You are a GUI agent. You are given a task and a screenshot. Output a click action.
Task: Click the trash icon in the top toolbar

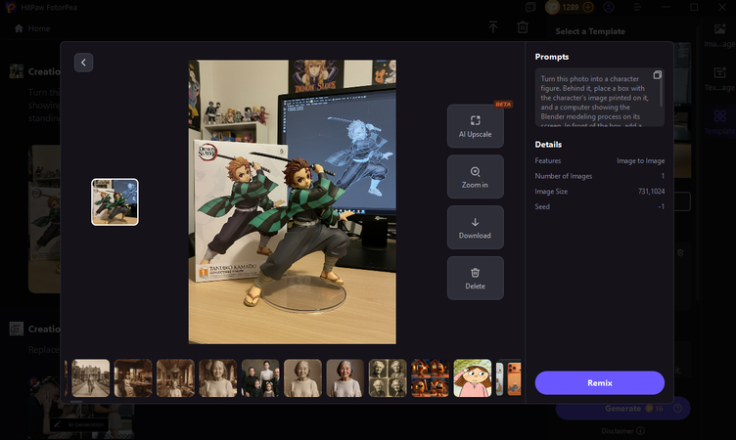point(523,27)
